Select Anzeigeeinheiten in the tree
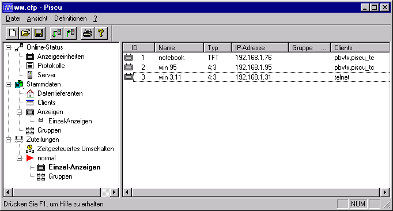Screen dimensions: 393x211 pyautogui.click(x=61, y=56)
